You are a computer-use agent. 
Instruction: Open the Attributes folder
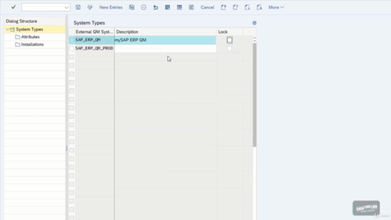[30, 37]
